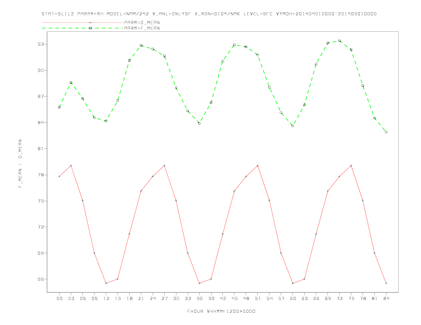421x325 pixels.
Task: Click the x-axis tick label 18
Action: (x=129, y=298)
